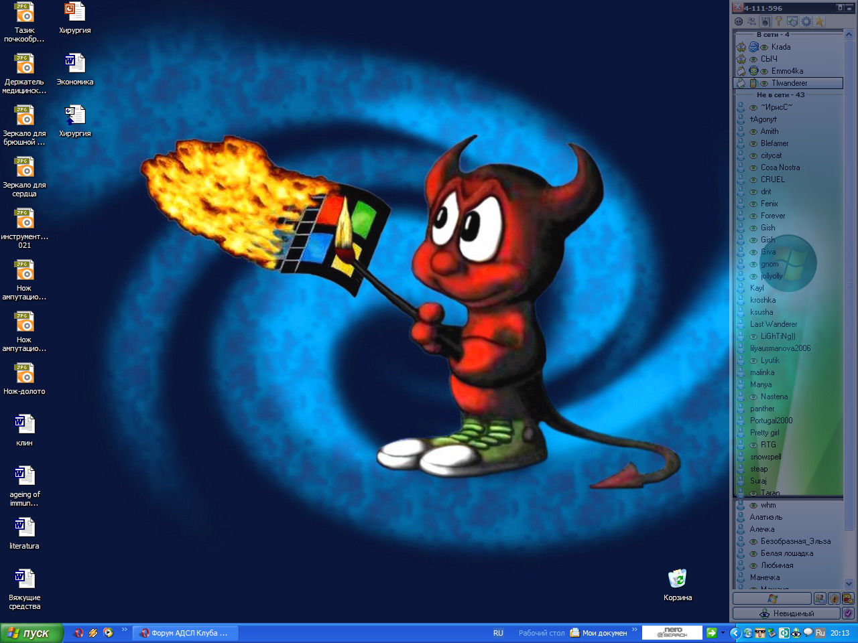
Task: Collapse the 'Не в сети - 43' group
Action: pos(780,95)
